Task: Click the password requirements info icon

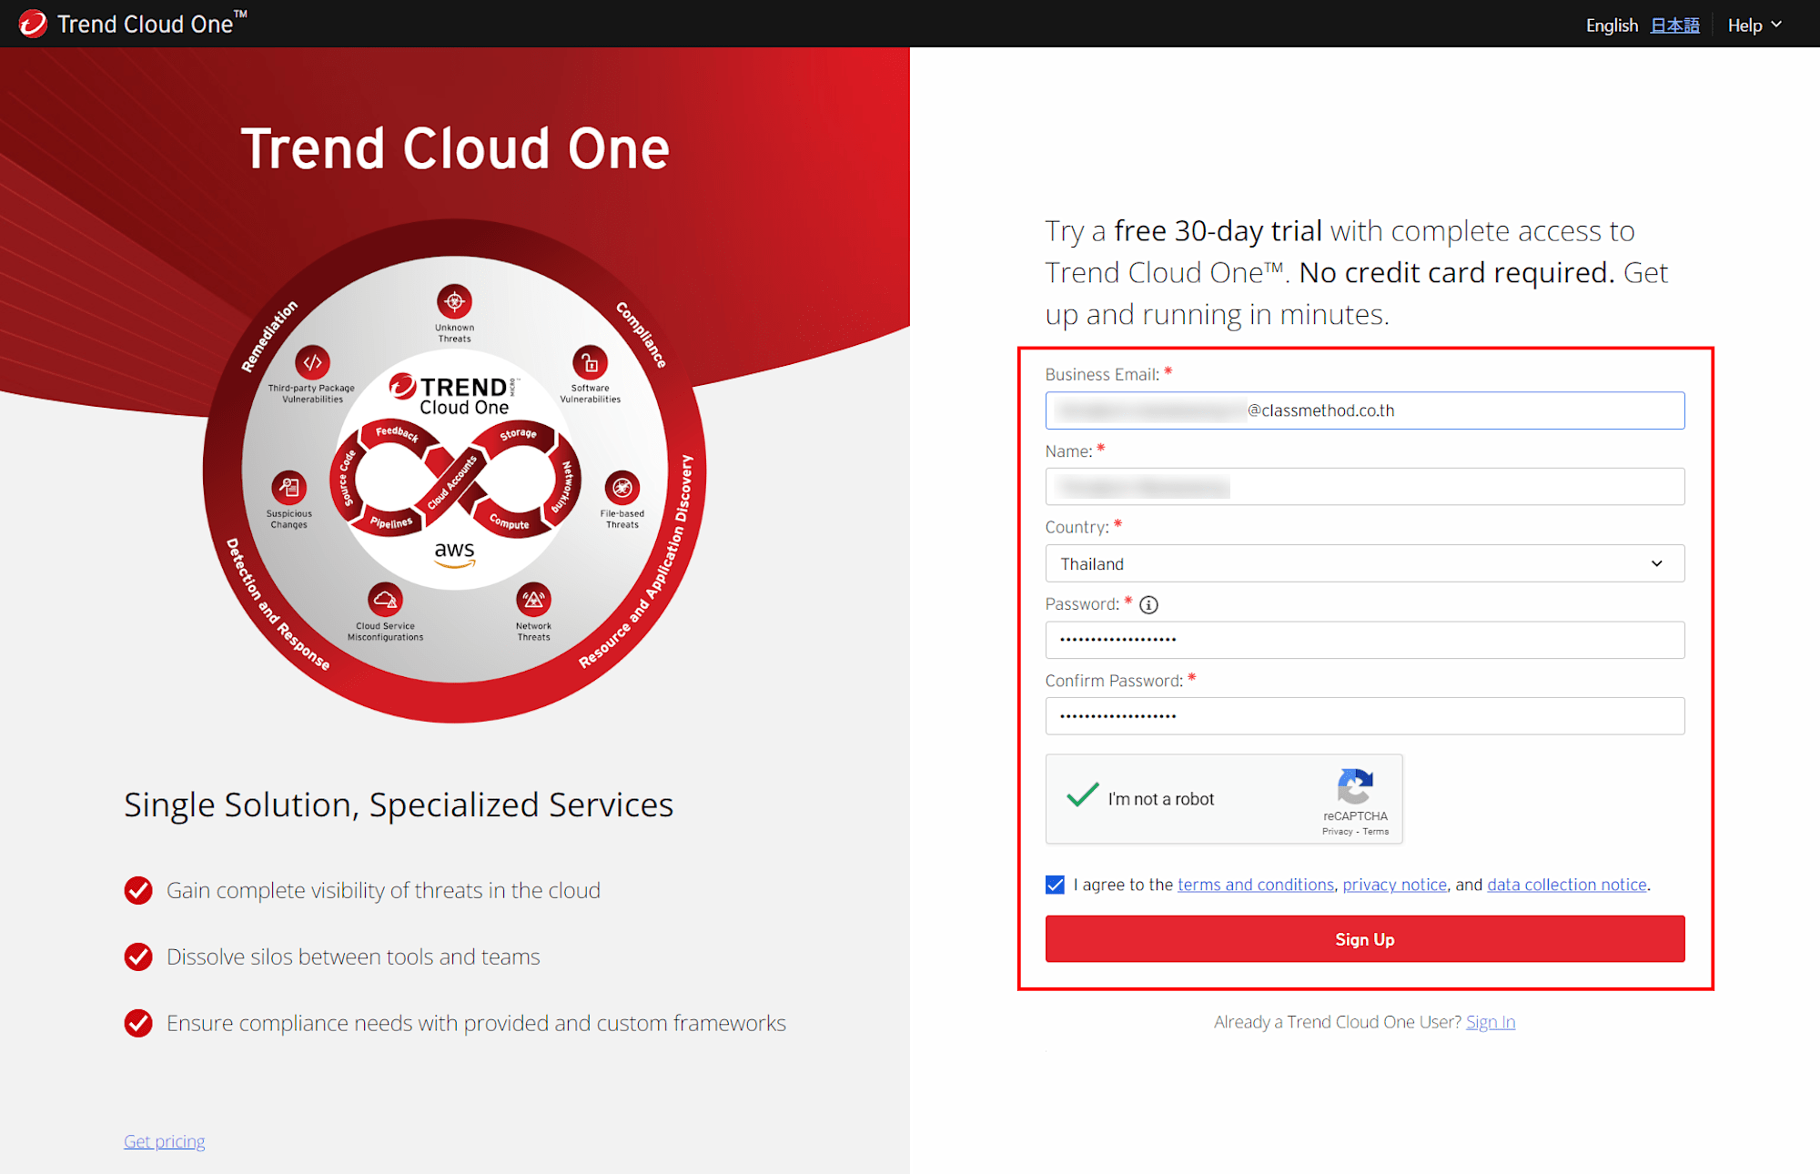Action: [1148, 604]
